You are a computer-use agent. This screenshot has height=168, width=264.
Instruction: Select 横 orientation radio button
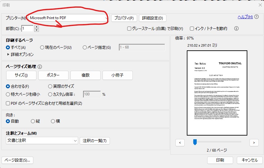[x=53, y=121]
